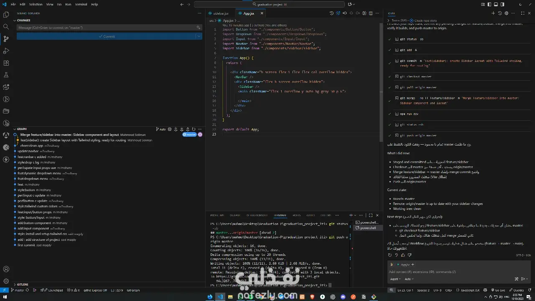Toggle the primary side bar layout icon
Image resolution: width=535 pixels, height=301 pixels.
489,5
